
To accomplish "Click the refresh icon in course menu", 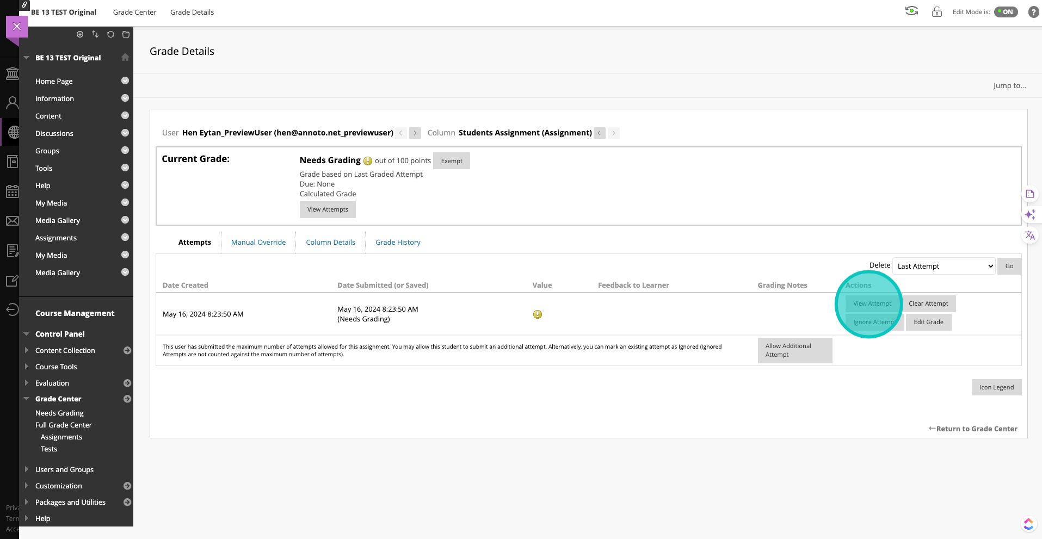I will [110, 34].
